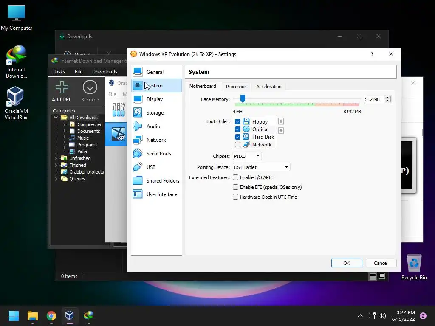Open the Recycle Bin
Image resolution: width=435 pixels, height=326 pixels.
coord(414,267)
